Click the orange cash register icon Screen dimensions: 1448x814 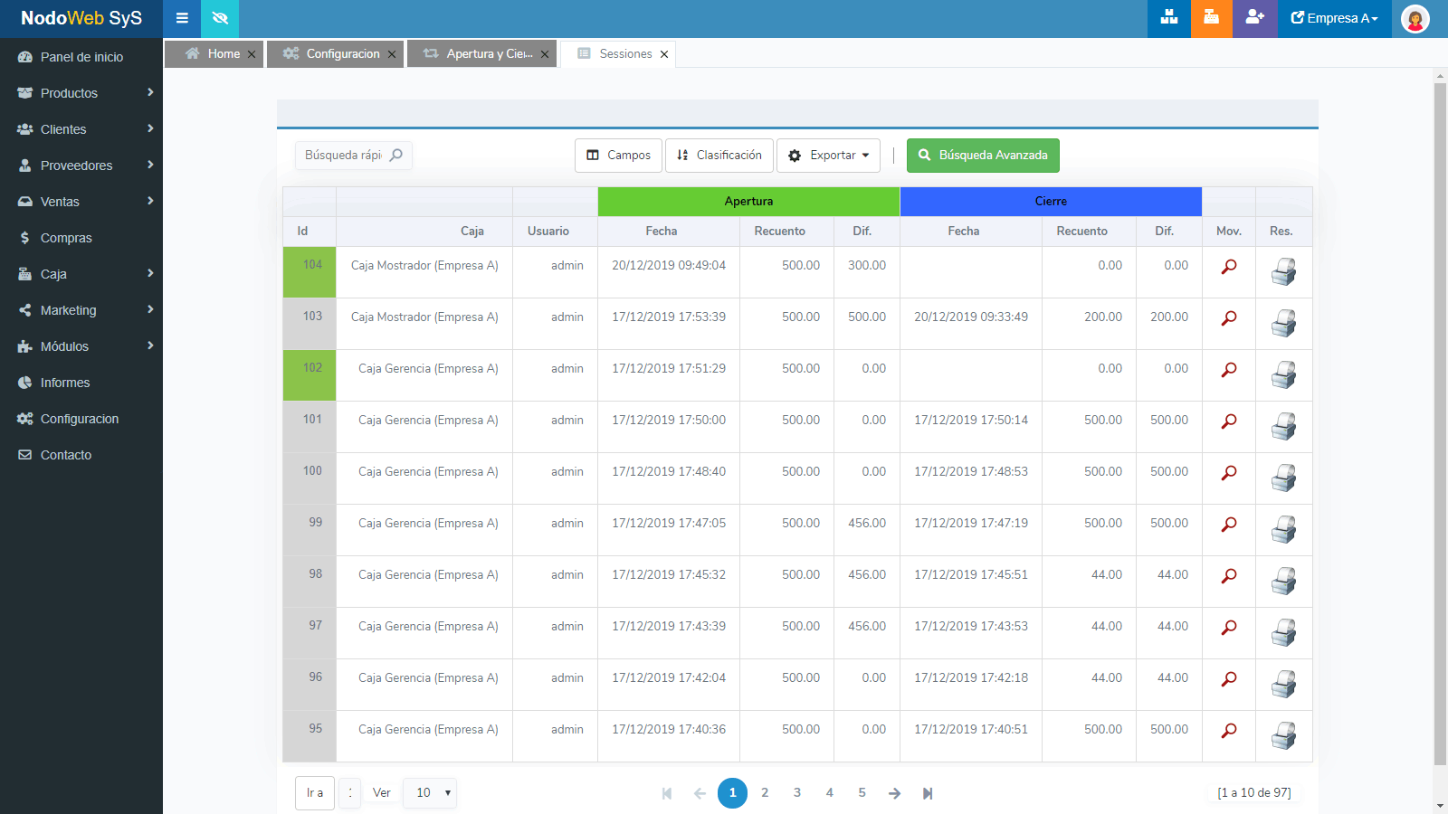(x=1211, y=18)
